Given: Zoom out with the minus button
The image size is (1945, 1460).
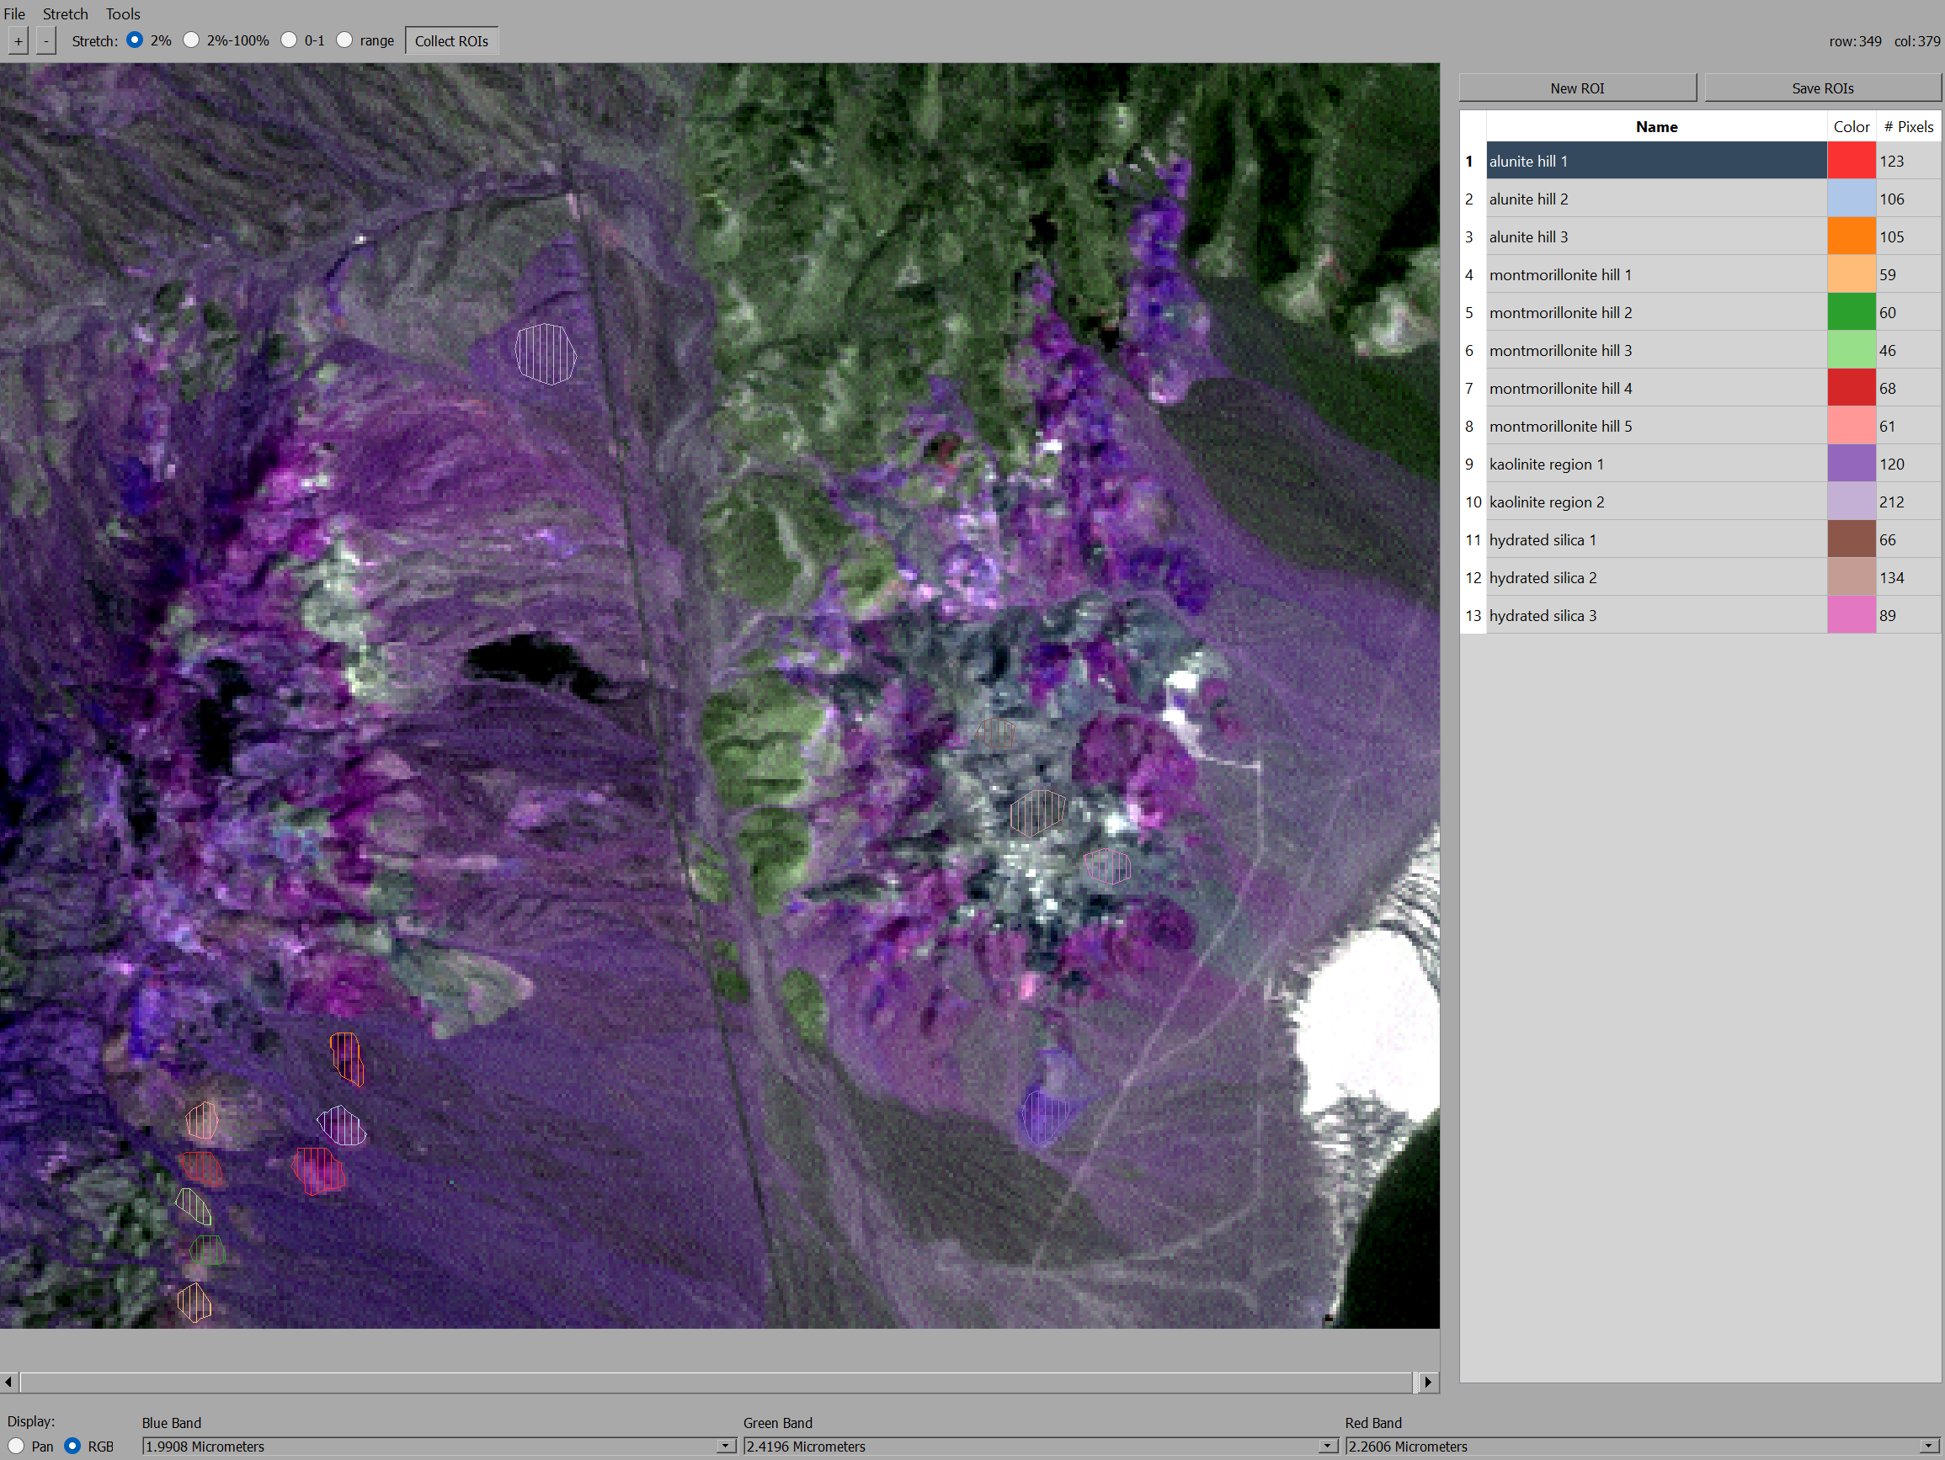Looking at the screenshot, I should pyautogui.click(x=46, y=40).
